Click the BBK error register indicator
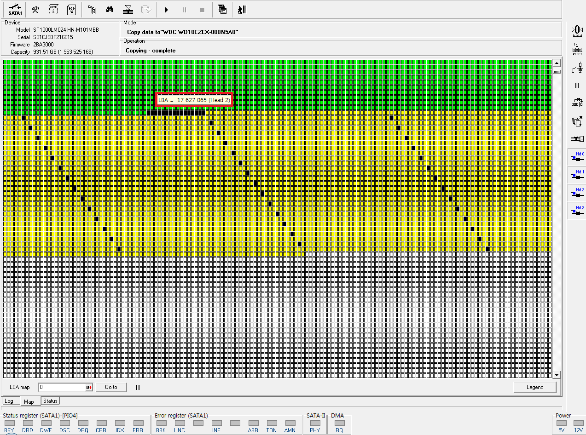 click(161, 423)
